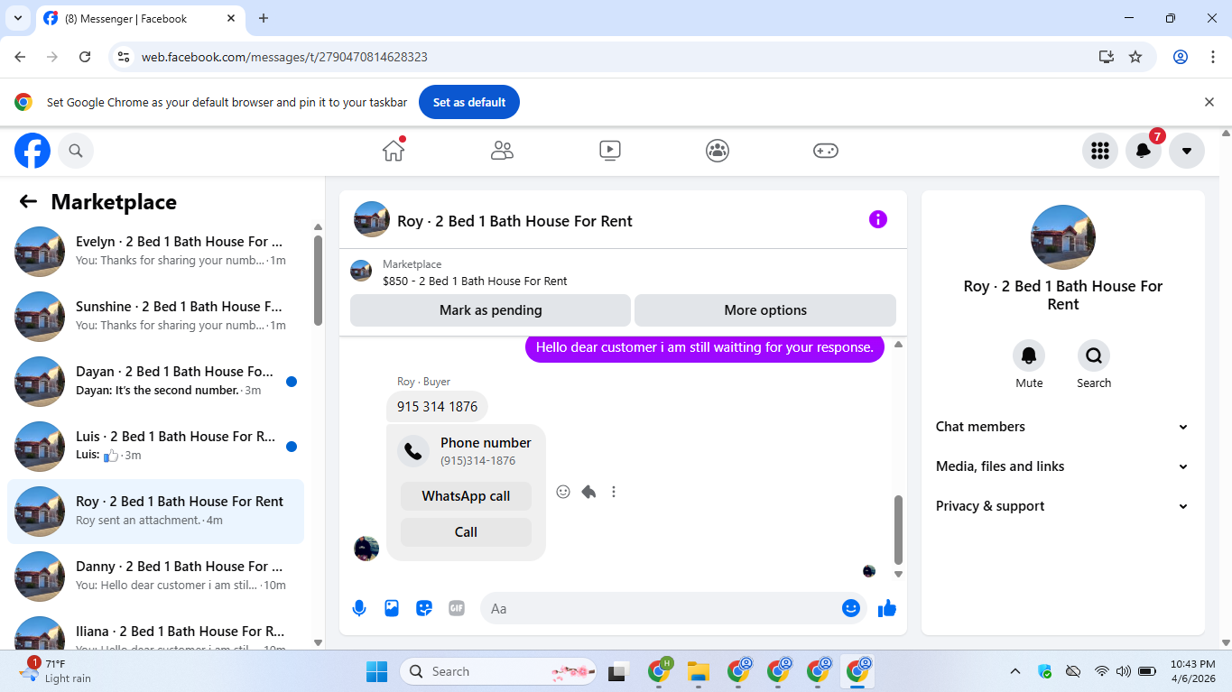Open the Chrome three-dot menu
Viewport: 1232px width, 692px height.
coord(1213,57)
